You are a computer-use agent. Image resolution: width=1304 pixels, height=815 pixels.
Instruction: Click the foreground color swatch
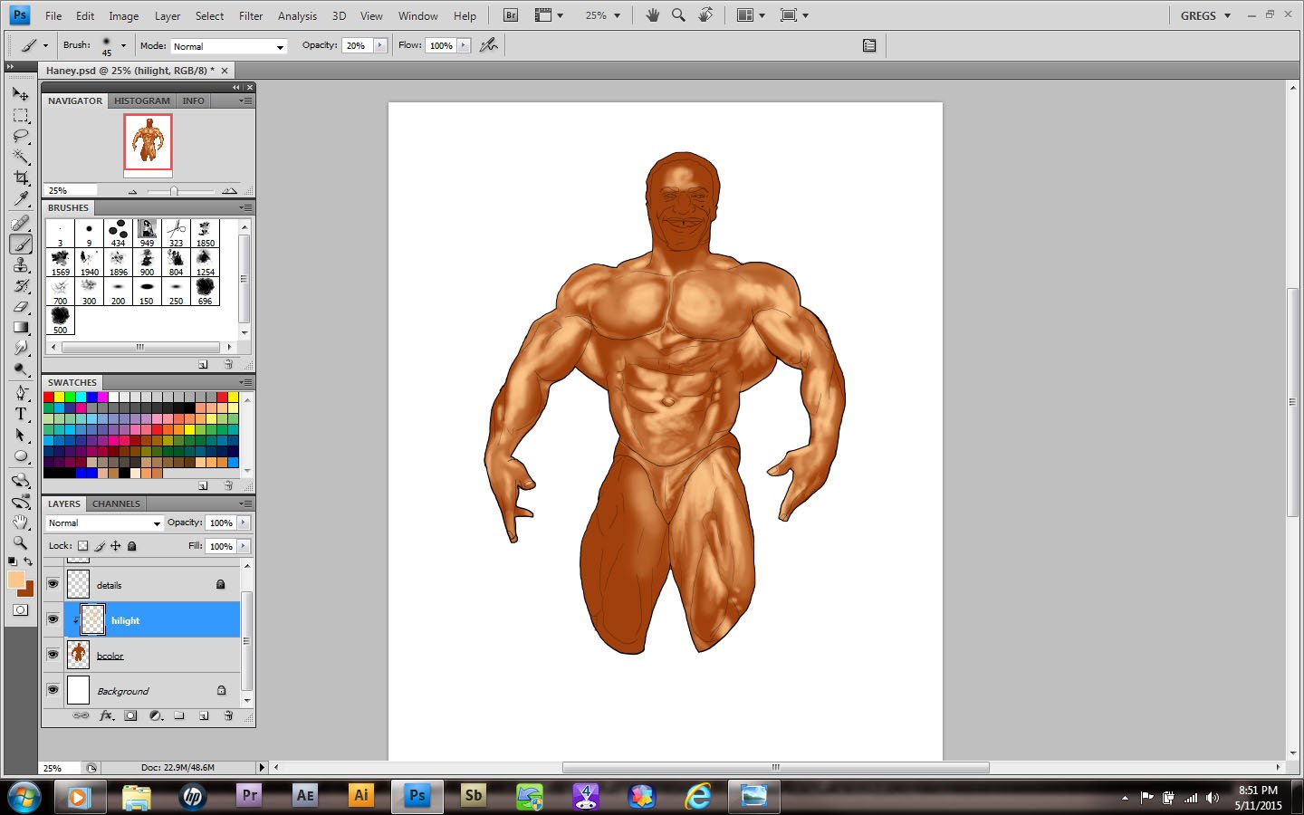pos(15,580)
